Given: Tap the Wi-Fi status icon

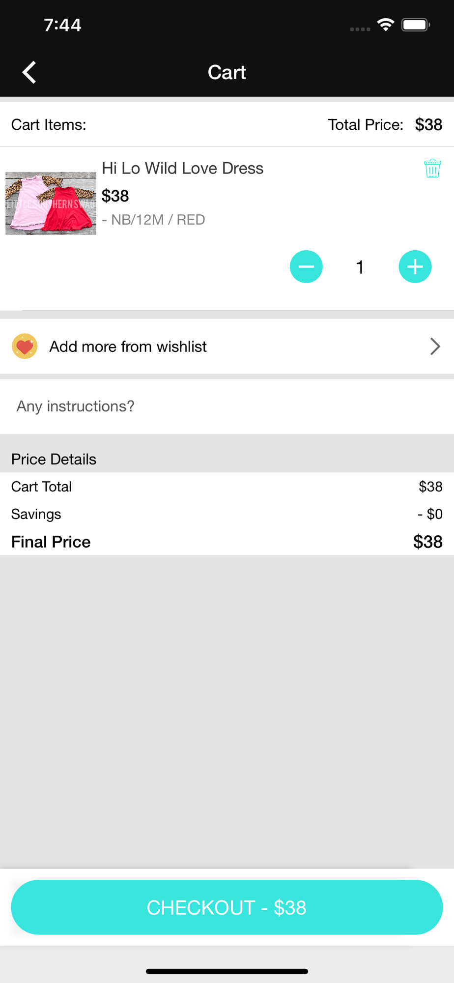Looking at the screenshot, I should [386, 25].
